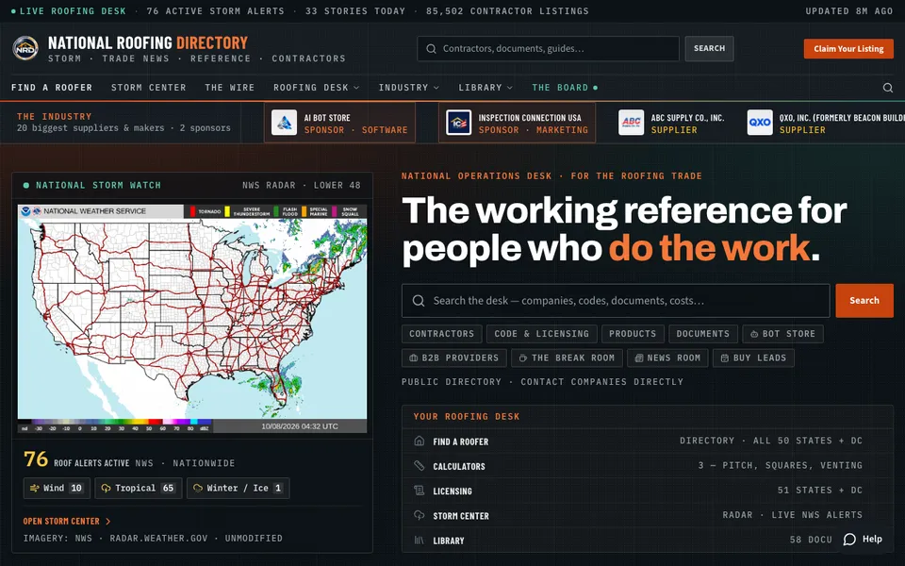
Task: Select the Code & Licensing chip
Action: pos(541,334)
